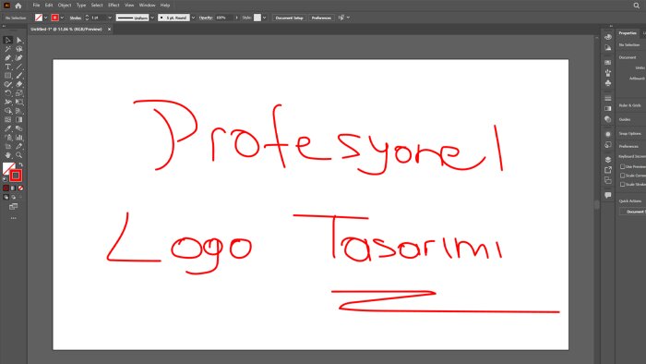Select the Hand tool
The height and width of the screenshot is (364, 646).
(7, 155)
